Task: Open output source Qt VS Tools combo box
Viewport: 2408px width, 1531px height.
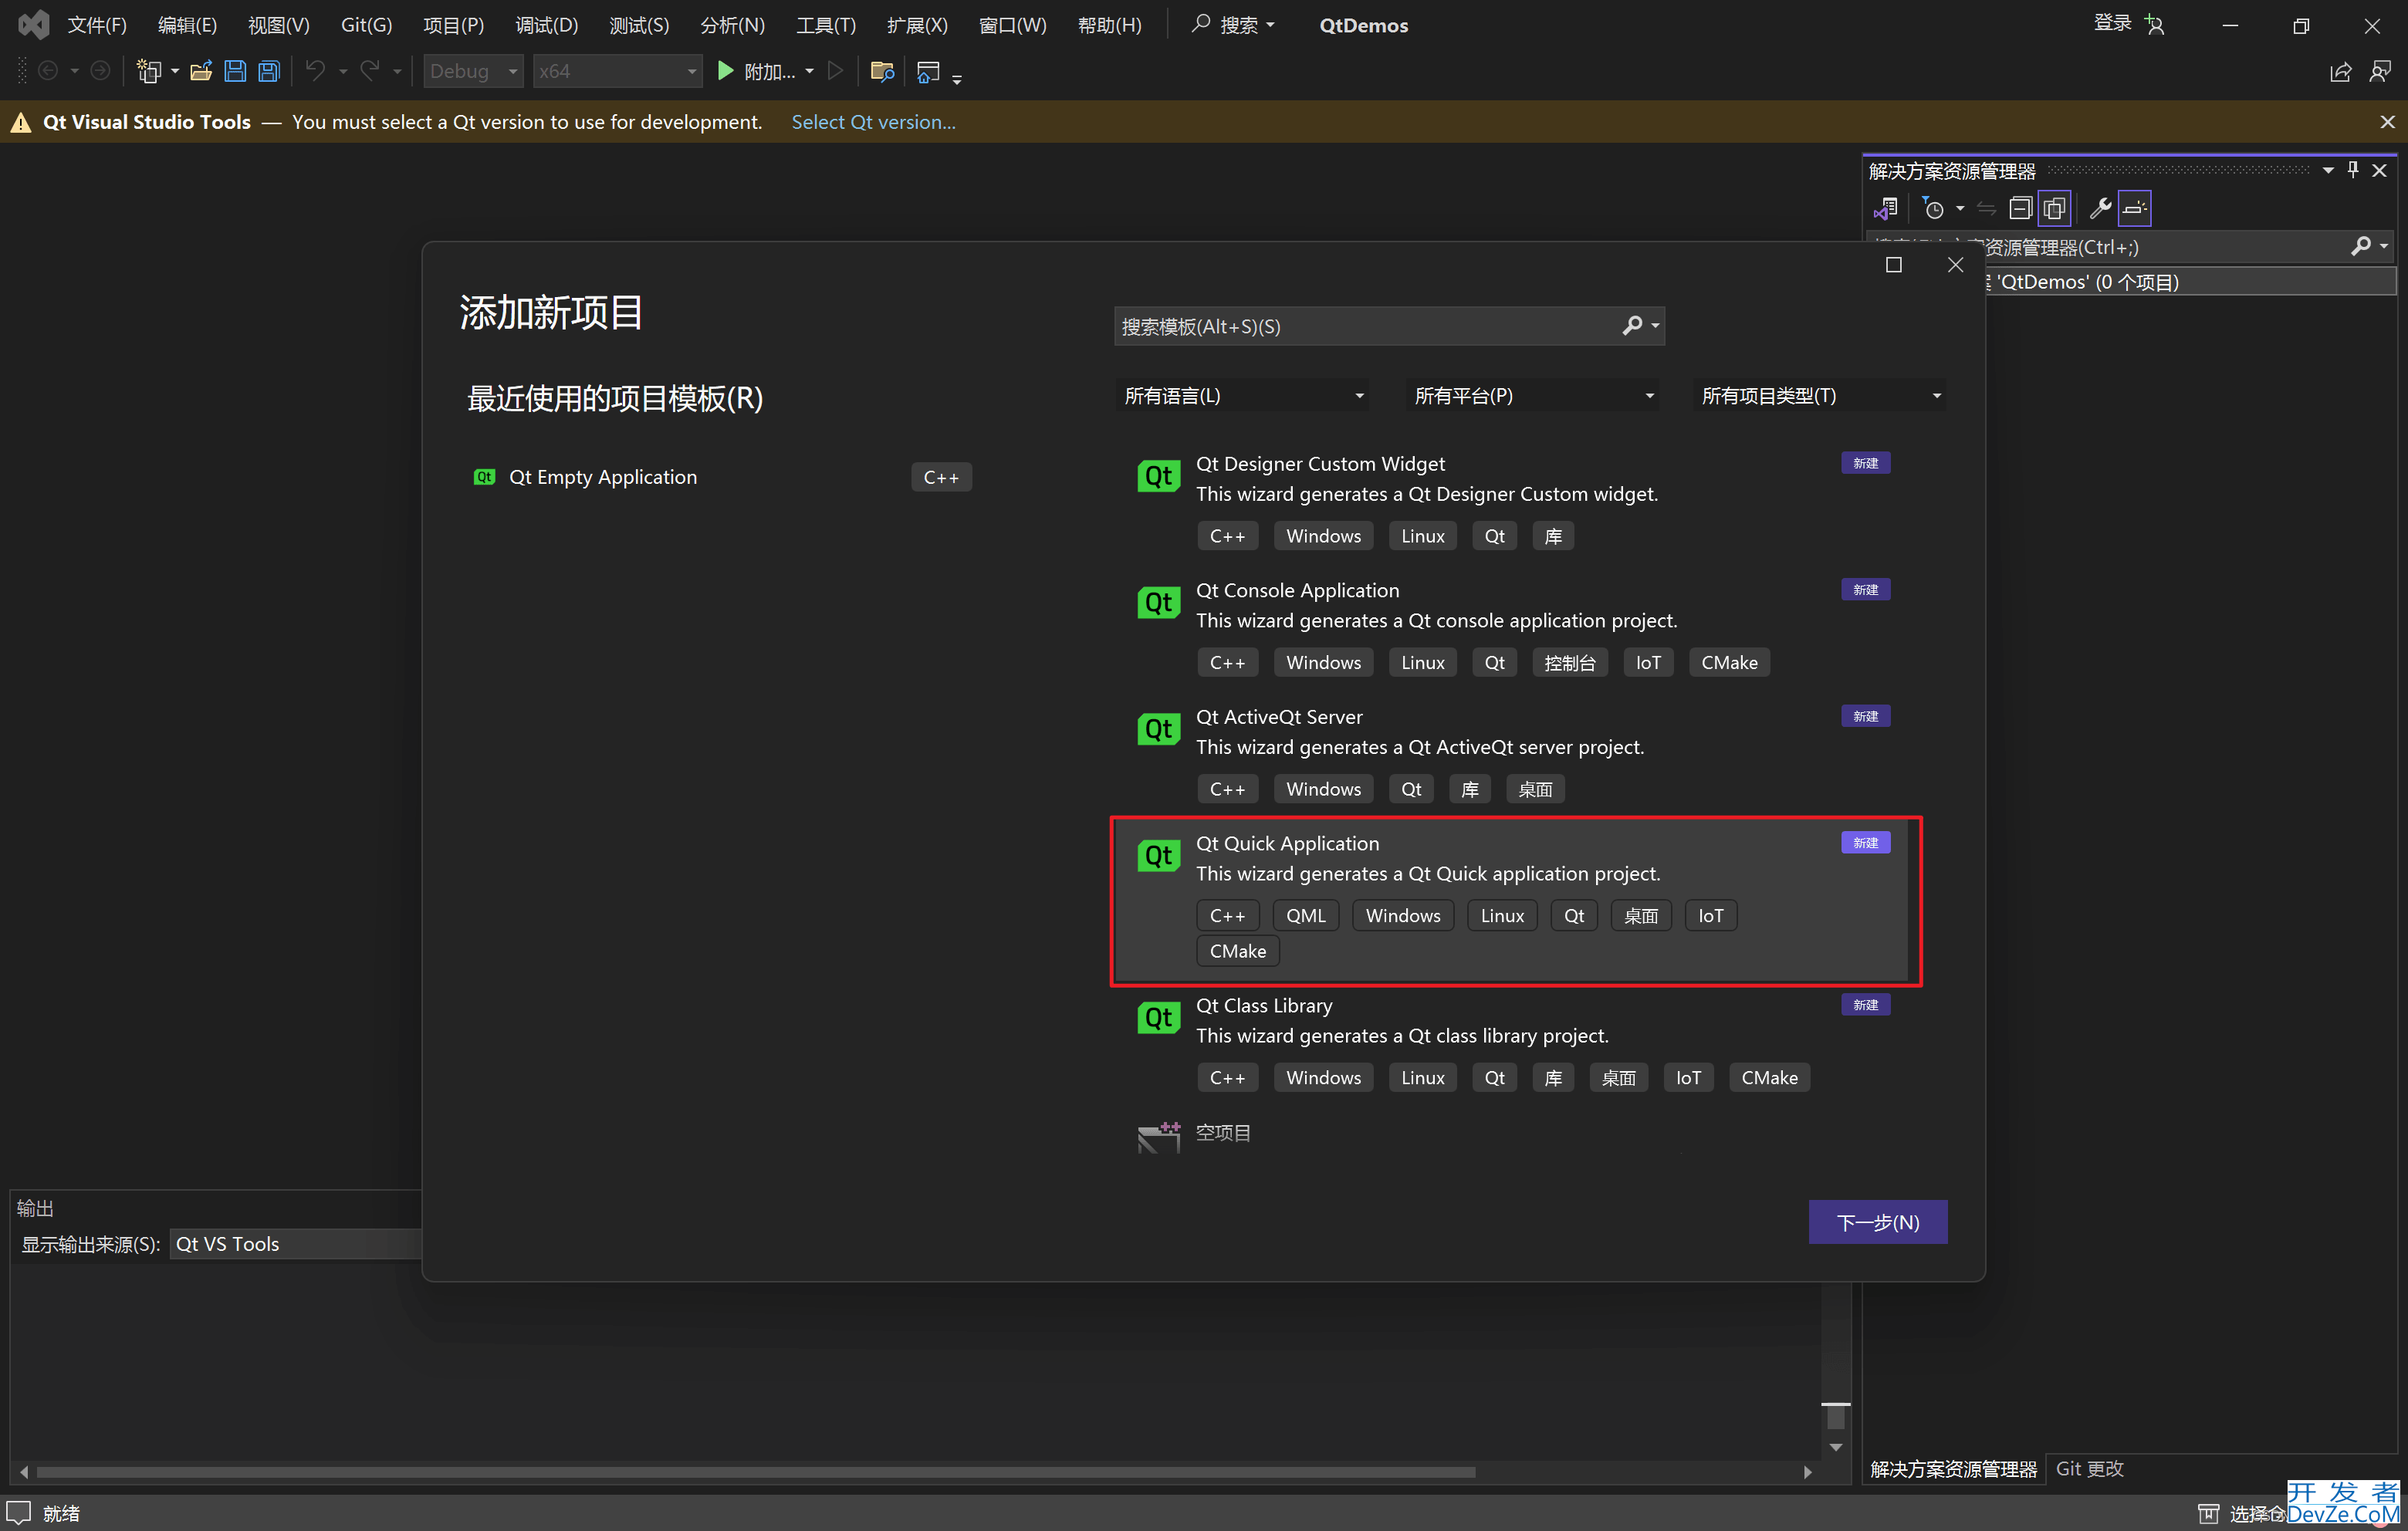Action: [x=296, y=1244]
